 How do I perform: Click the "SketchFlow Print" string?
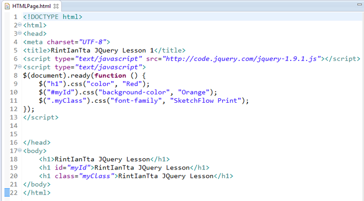pyautogui.click(x=206, y=101)
